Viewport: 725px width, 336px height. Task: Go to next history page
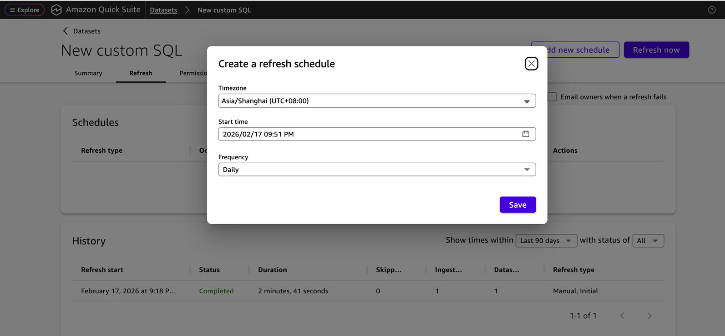click(649, 316)
